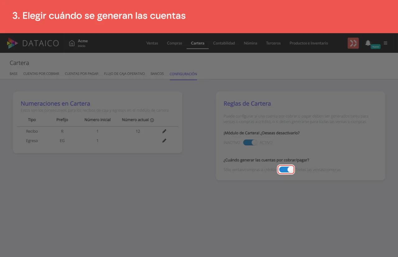The image size is (398, 257).
Task: Click the Dataico logo
Action: point(33,43)
